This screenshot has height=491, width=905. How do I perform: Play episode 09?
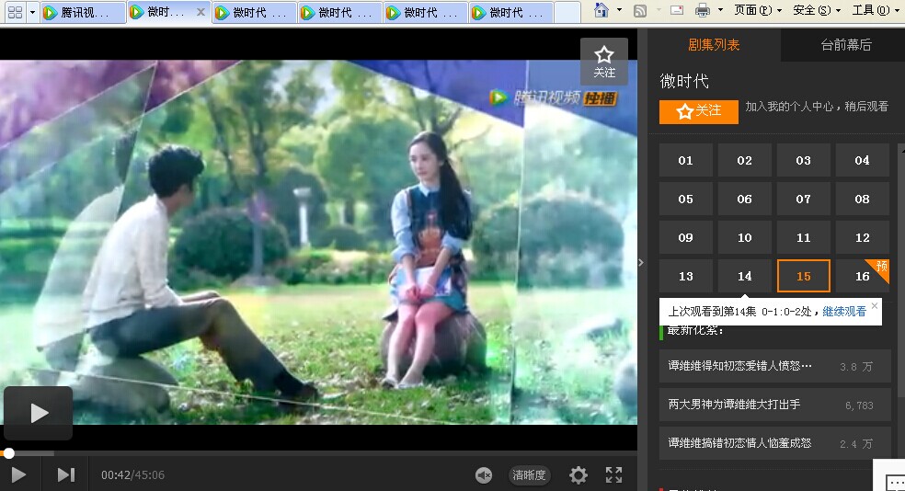(686, 238)
